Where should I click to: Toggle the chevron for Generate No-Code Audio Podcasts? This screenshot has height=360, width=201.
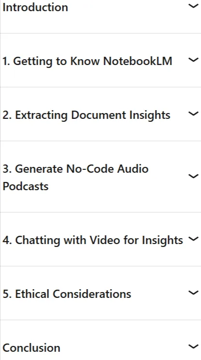[193, 176]
